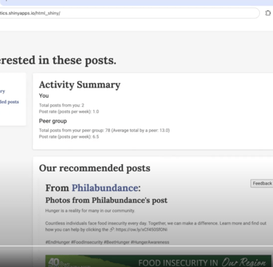Click the Food Insecurity in Our Region image
273x267 pixels.
158,261
